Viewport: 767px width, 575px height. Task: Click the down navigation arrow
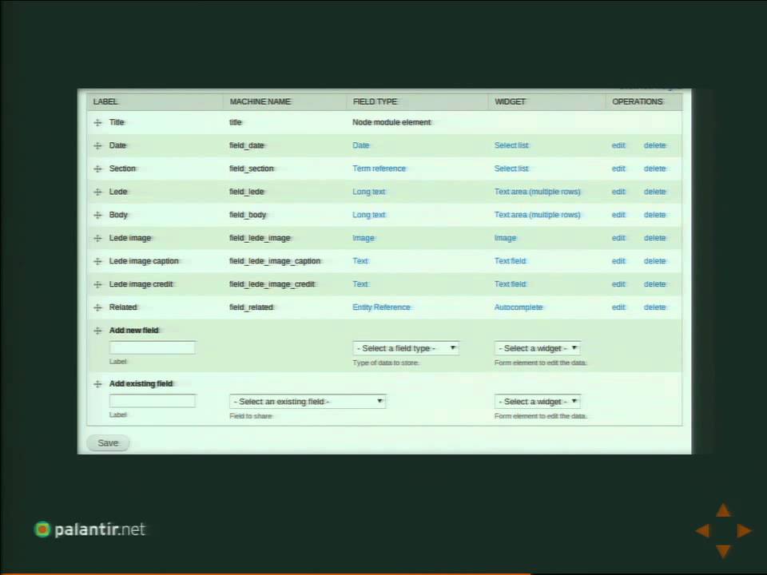723,551
